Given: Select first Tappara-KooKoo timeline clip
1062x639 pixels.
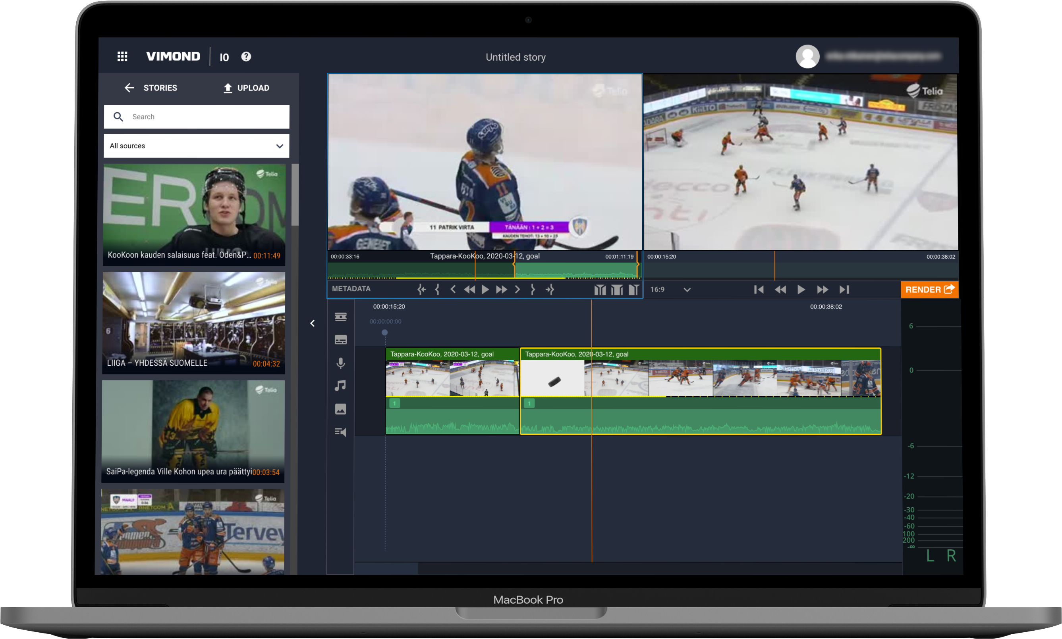Looking at the screenshot, I should coord(452,391).
